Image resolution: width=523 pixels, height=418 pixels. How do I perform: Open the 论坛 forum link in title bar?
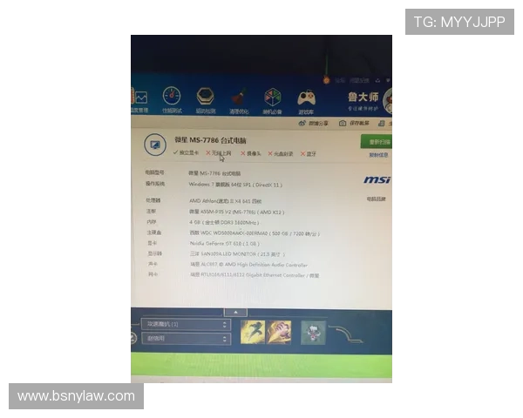pyautogui.click(x=340, y=80)
